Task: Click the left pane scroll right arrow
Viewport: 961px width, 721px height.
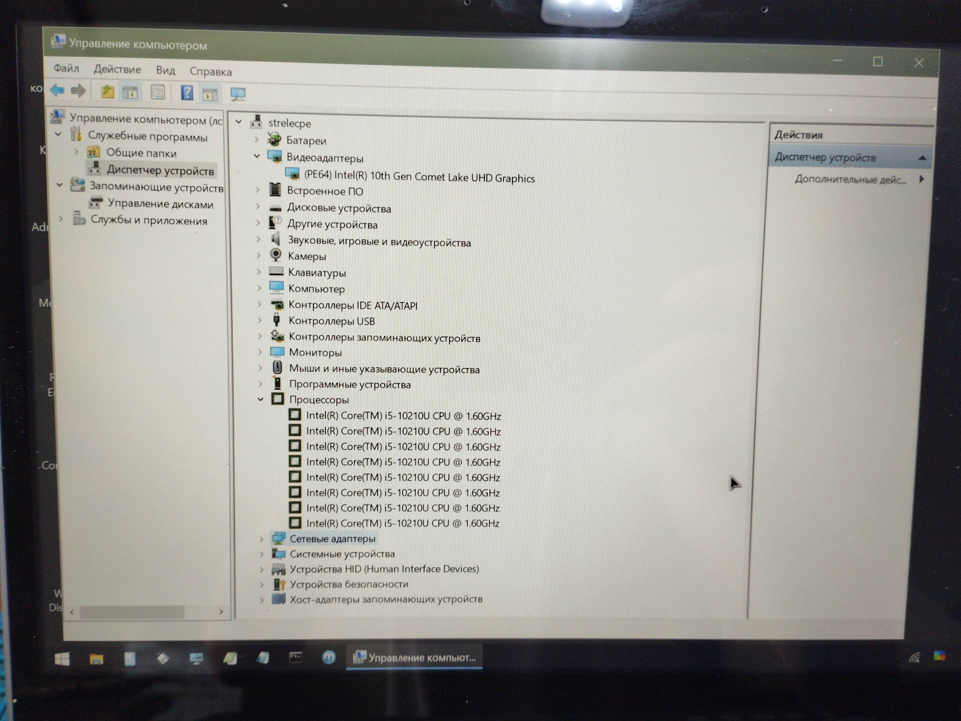Action: pyautogui.click(x=221, y=612)
